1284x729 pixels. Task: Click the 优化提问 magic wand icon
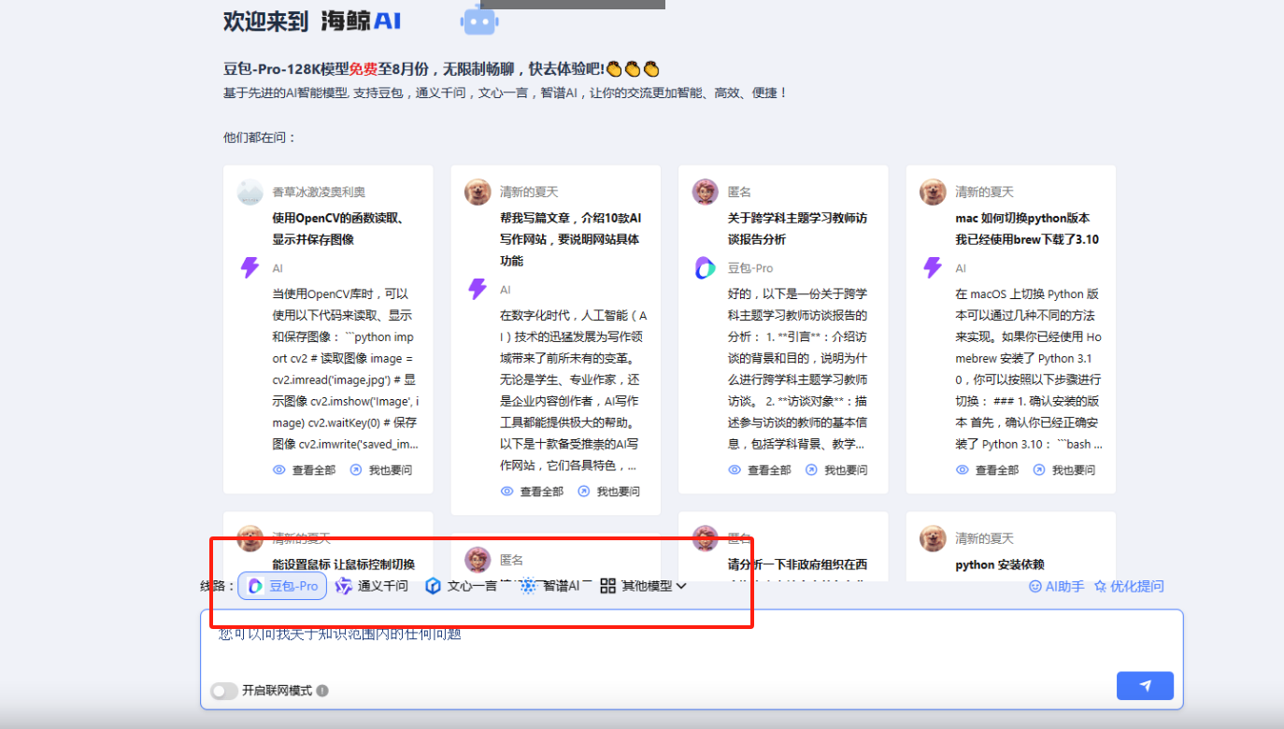(1103, 586)
